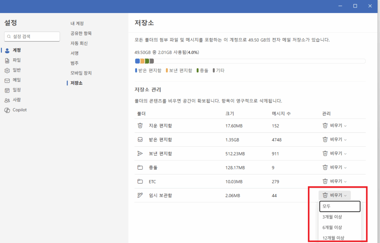Select 모두 from the emptying options menu
The width and height of the screenshot is (380, 243).
click(340, 206)
